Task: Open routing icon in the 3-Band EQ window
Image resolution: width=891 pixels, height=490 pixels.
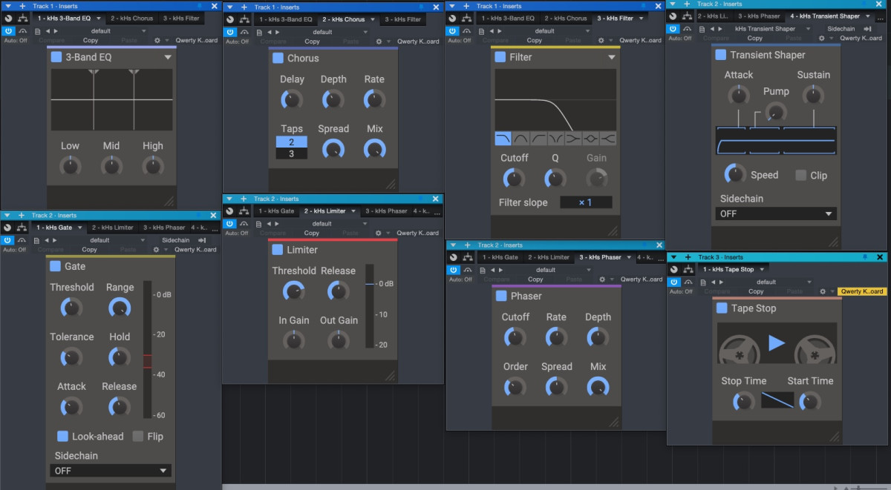Action: coord(23,19)
